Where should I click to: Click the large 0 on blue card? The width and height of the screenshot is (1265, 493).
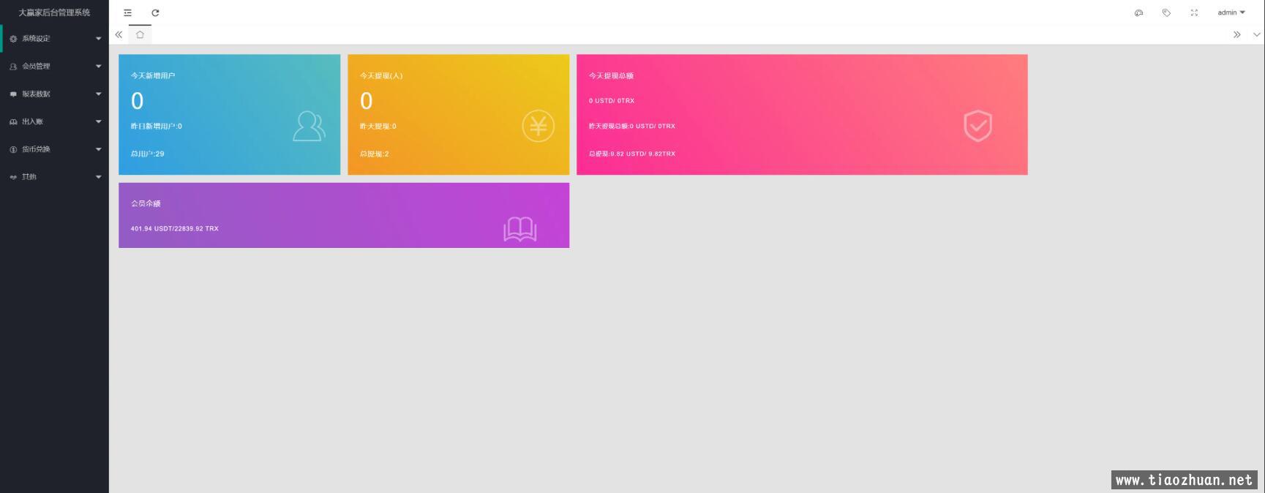tap(138, 101)
